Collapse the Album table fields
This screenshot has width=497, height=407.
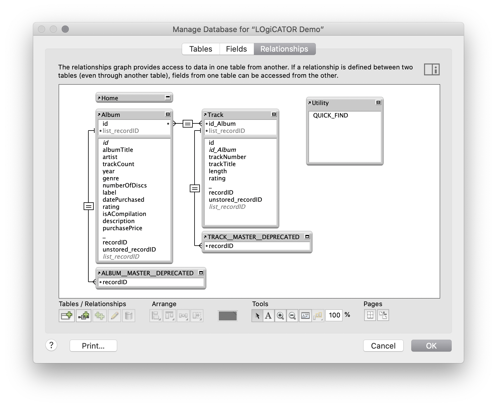167,114
